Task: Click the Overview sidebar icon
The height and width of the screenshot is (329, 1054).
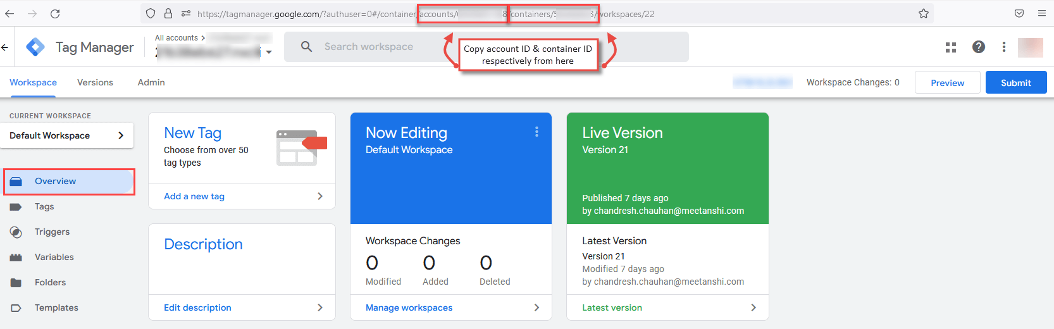Action: pos(16,182)
